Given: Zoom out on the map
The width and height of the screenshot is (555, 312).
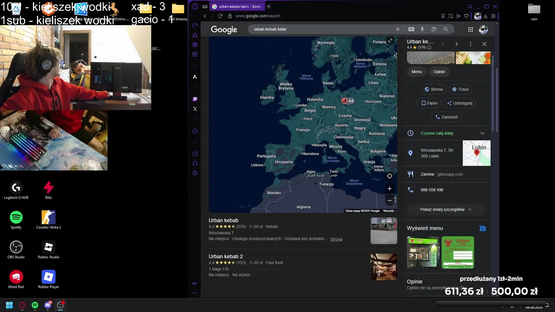Looking at the screenshot, I should (389, 200).
